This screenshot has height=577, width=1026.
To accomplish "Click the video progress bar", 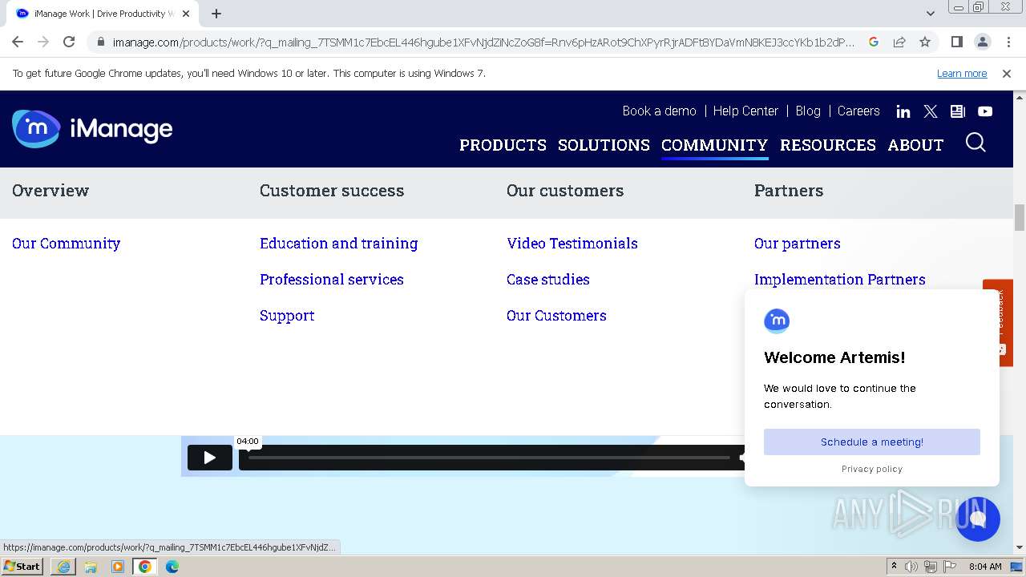I will click(489, 458).
